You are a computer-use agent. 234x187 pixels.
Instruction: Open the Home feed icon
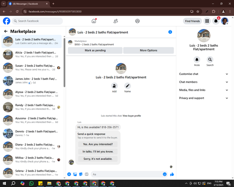pyautogui.click(x=94, y=21)
